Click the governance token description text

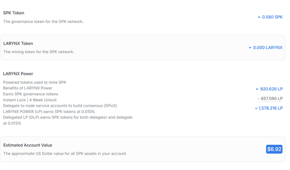(x=43, y=22)
